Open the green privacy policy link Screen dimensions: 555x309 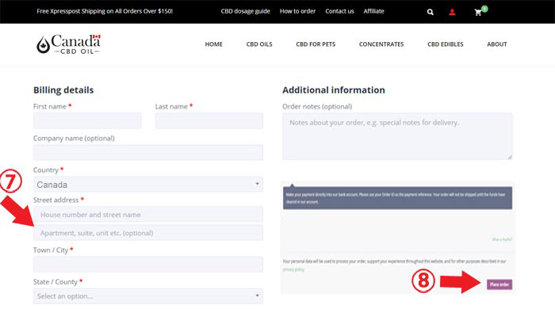293,269
